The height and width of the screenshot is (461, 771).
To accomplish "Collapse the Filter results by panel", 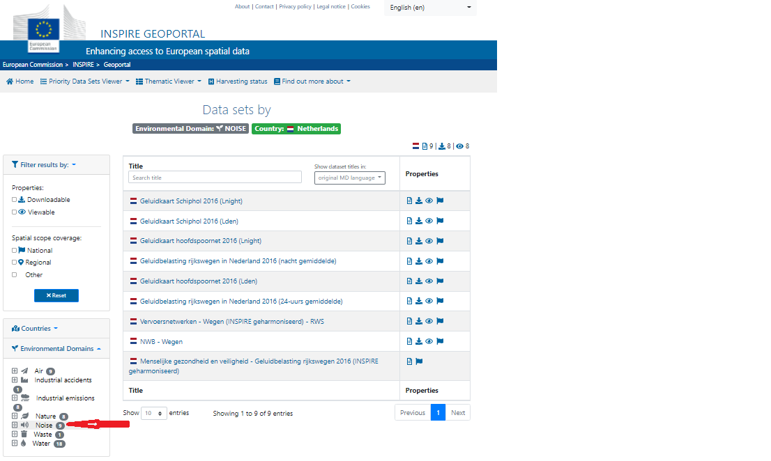I will pyautogui.click(x=44, y=165).
